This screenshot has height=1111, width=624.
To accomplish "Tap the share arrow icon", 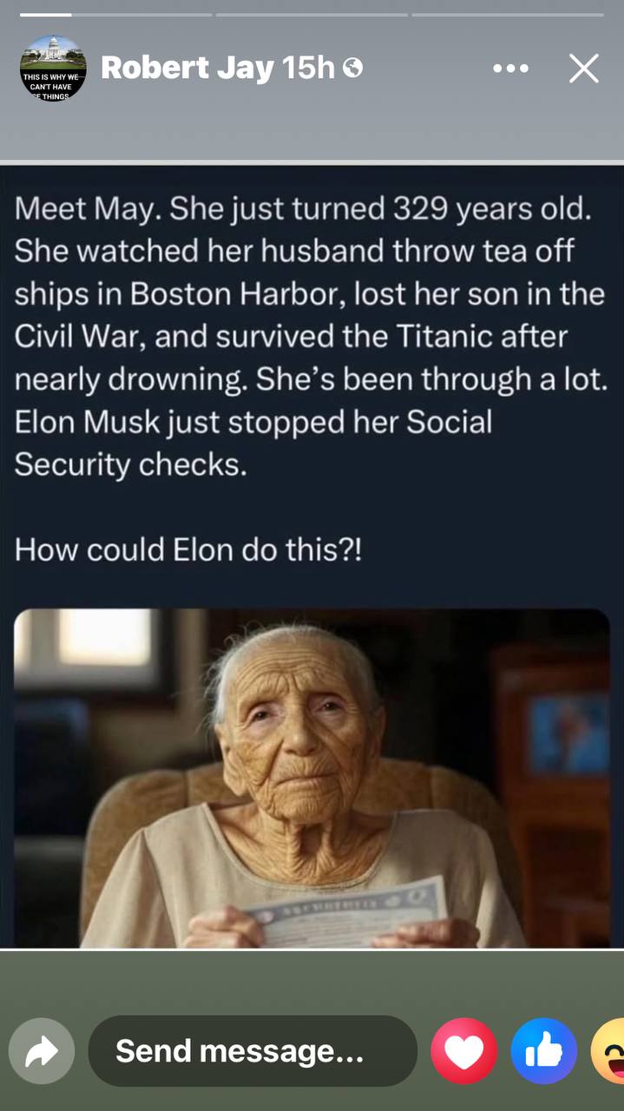I will coord(42,1051).
